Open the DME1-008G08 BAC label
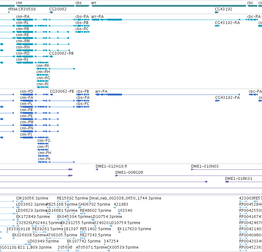 pyautogui.click(x=129, y=173)
